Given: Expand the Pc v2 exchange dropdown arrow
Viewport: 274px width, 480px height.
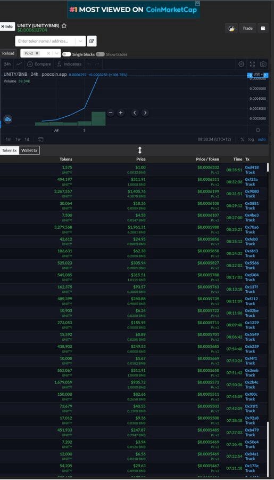Looking at the screenshot, I should (57, 53).
